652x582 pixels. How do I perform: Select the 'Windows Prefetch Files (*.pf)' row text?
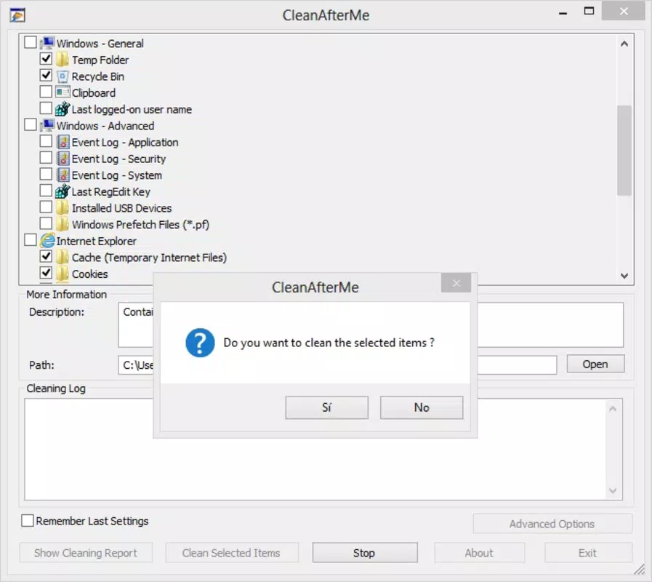tap(140, 225)
